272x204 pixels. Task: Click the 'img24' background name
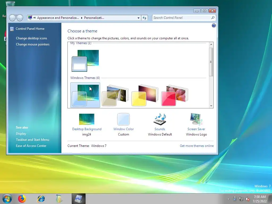[x=87, y=134]
